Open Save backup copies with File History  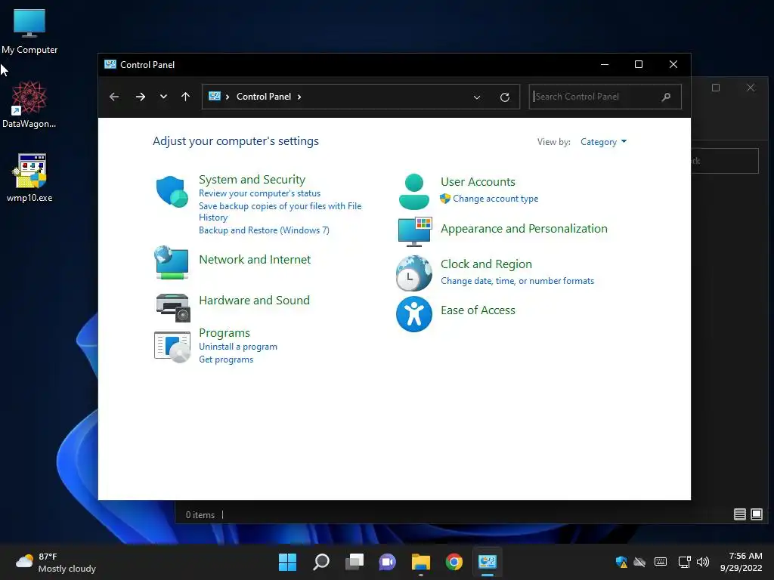pos(280,211)
